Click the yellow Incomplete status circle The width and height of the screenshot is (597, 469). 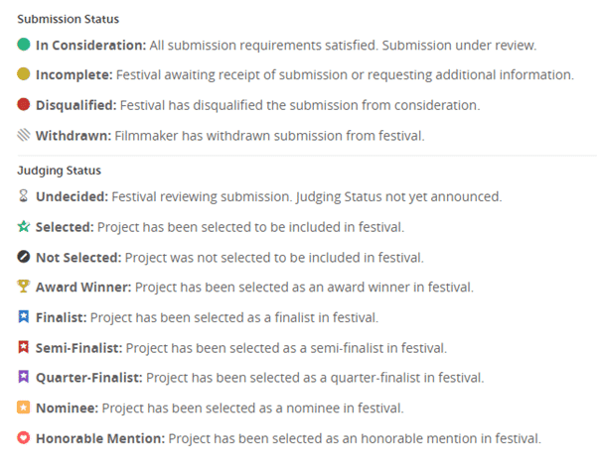24,74
